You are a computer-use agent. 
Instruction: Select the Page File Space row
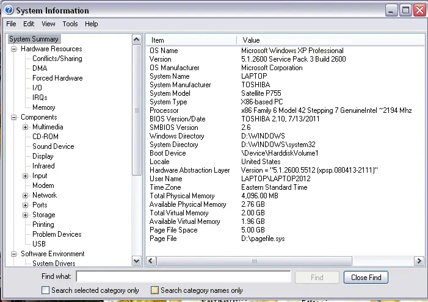click(285, 230)
